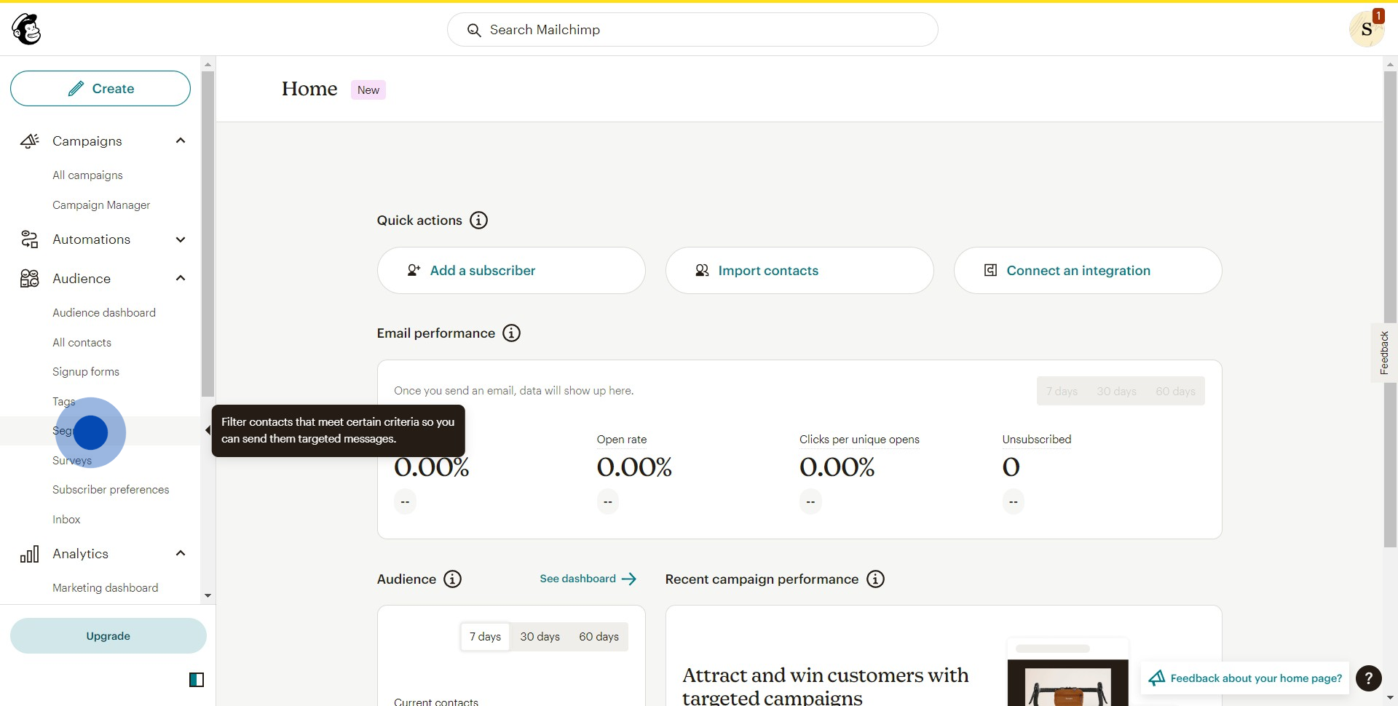
Task: Click the Audience section info icon
Action: point(452,579)
